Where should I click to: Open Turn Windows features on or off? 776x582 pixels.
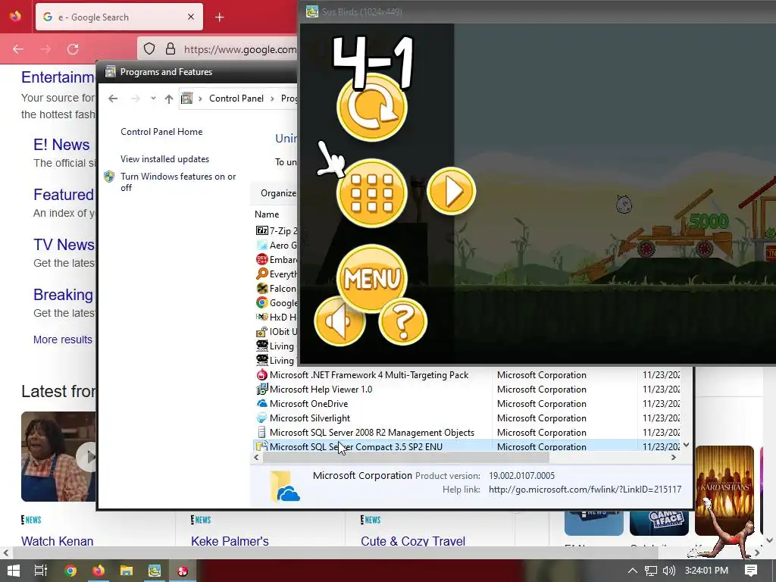click(178, 182)
